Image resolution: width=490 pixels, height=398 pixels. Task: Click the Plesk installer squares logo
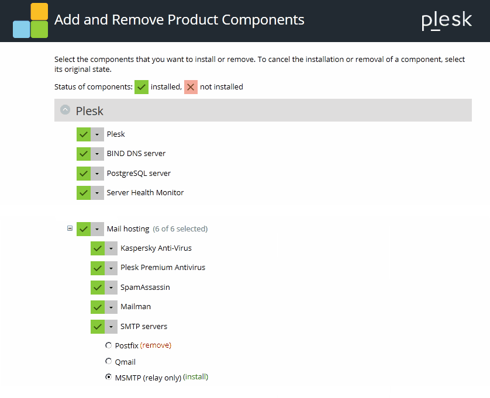30,20
